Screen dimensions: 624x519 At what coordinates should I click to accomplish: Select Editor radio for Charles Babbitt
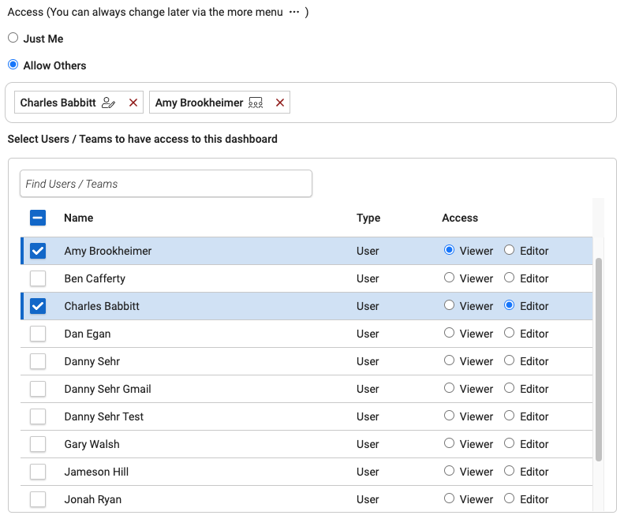point(509,305)
